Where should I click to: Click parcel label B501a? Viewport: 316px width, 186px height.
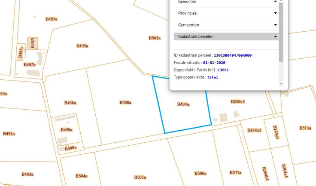click(155, 38)
